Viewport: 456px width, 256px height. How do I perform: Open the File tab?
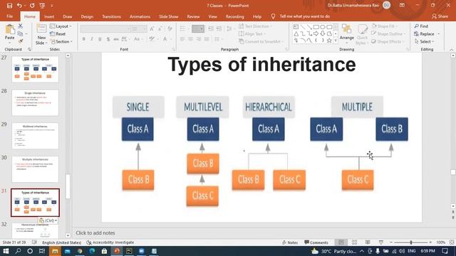point(9,16)
